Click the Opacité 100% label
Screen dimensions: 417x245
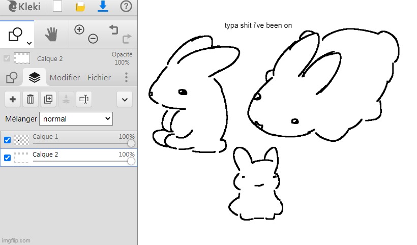click(122, 58)
